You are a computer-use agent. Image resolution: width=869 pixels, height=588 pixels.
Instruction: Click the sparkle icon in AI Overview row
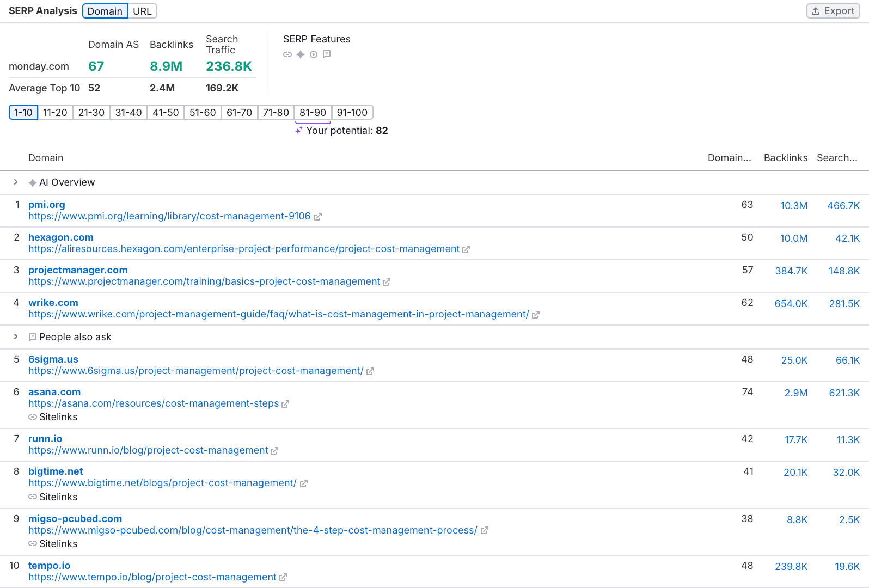tap(33, 183)
